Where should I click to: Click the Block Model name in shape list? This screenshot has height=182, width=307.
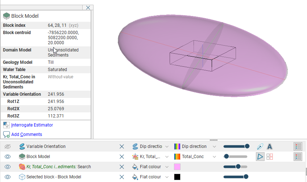pos(38,157)
